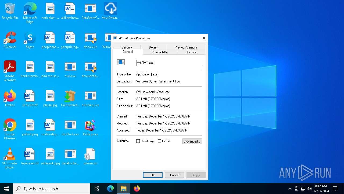Click the taskbar search box
Screen dimensions: 344x194
[x=52, y=189]
